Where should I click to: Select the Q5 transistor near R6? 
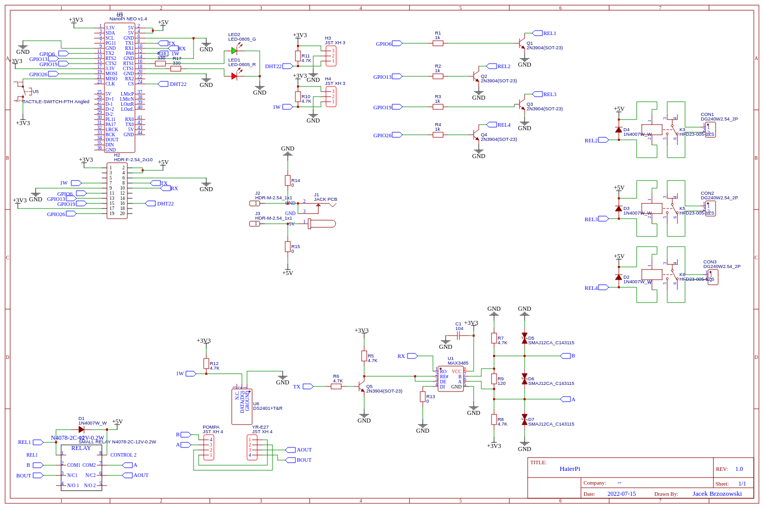[x=361, y=386]
